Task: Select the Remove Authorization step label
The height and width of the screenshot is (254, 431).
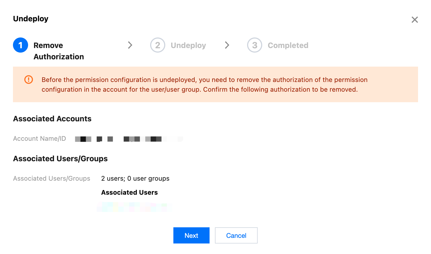Action: coord(59,51)
